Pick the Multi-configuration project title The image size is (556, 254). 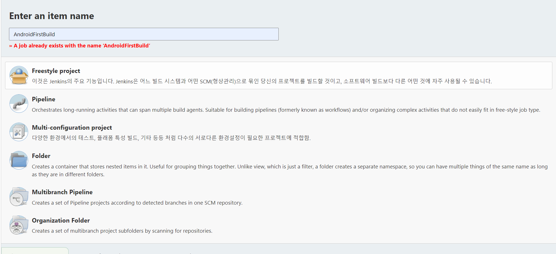point(72,127)
